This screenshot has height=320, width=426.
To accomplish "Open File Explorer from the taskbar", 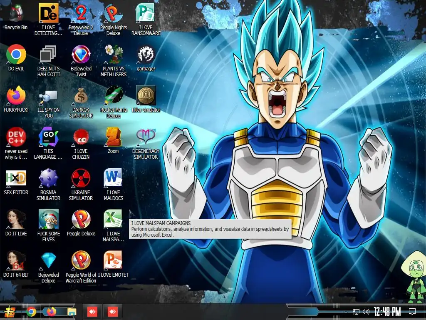I will (72, 312).
